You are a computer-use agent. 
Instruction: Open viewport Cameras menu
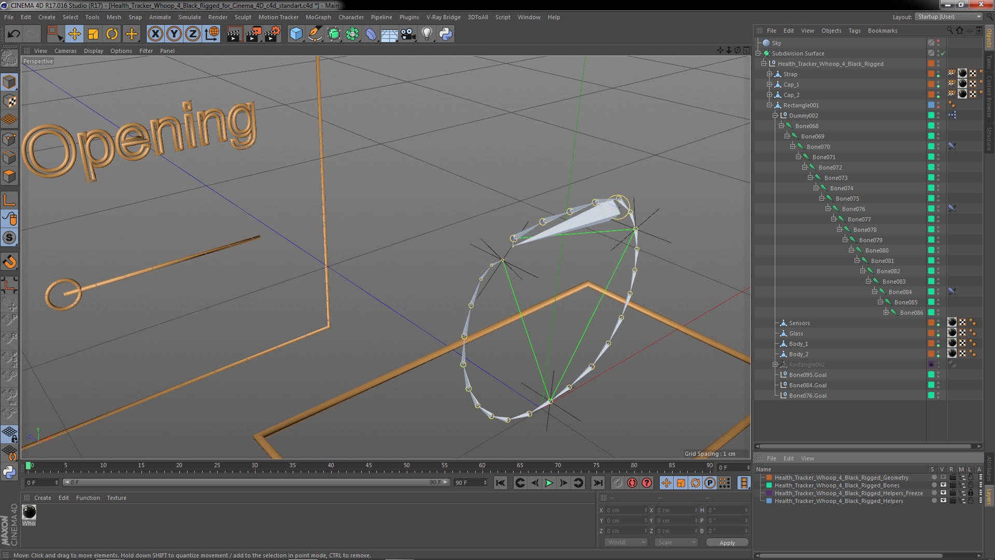tap(65, 51)
